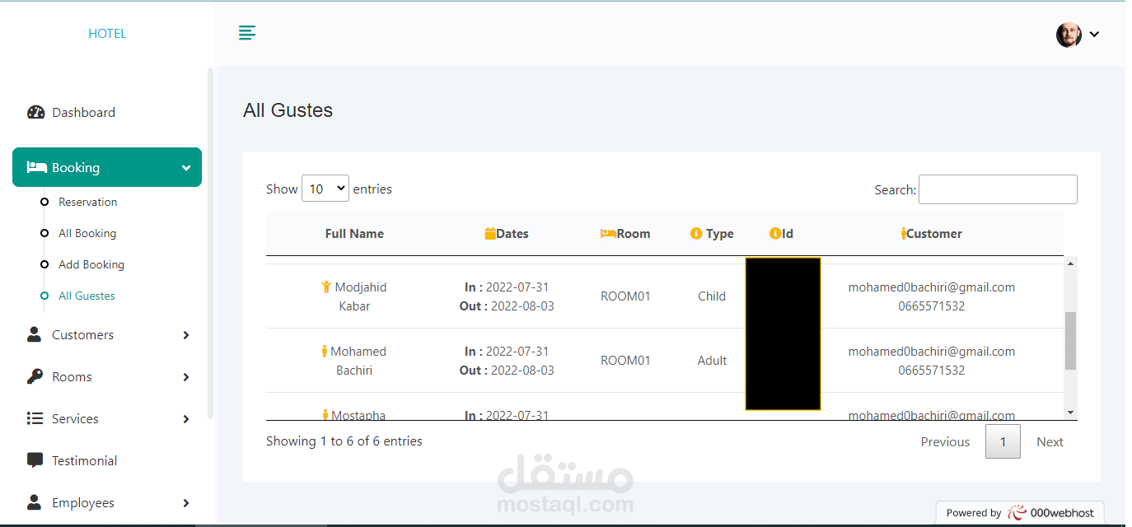Expand the Customers menu chevron

(186, 335)
